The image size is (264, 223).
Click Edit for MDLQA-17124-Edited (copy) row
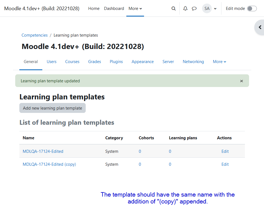click(225, 164)
